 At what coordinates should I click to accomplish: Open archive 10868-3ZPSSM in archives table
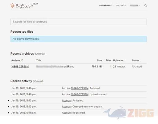coord(20,67)
